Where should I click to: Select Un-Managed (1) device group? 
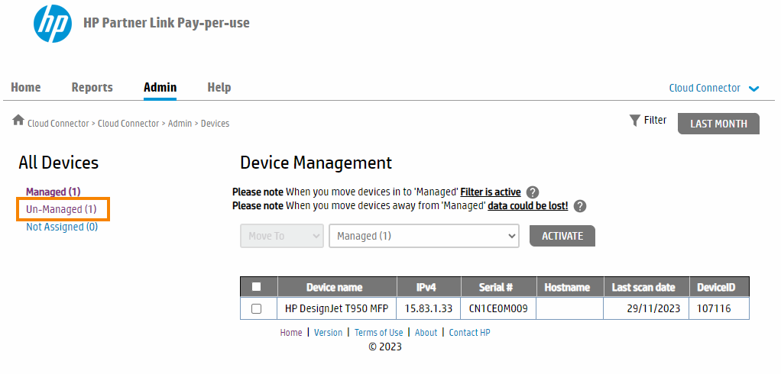click(61, 209)
